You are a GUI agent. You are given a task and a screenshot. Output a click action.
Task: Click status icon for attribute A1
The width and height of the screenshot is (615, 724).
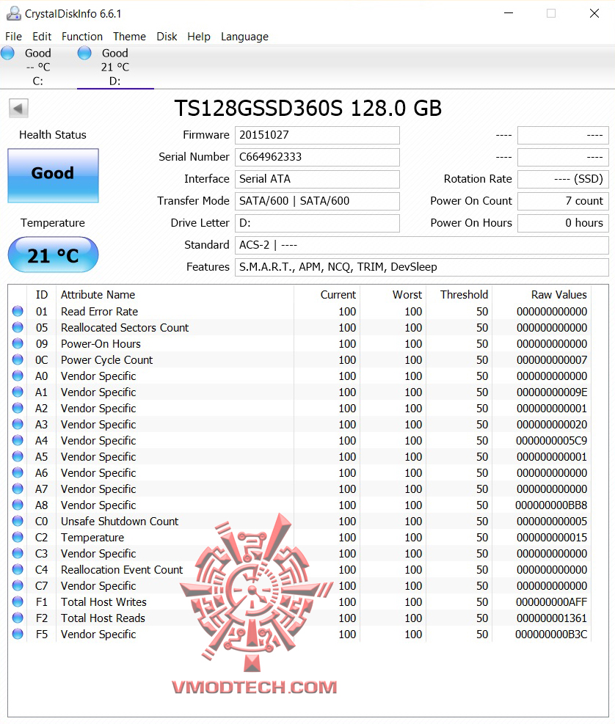point(18,392)
